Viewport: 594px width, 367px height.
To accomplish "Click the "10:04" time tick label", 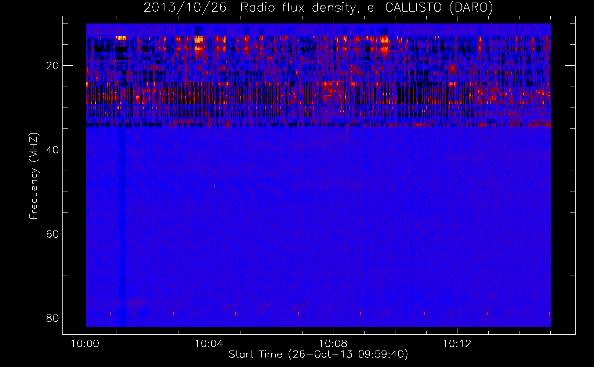I will pyautogui.click(x=209, y=344).
